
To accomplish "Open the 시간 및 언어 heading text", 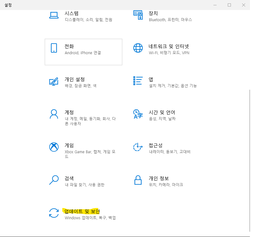I will click(162, 112).
